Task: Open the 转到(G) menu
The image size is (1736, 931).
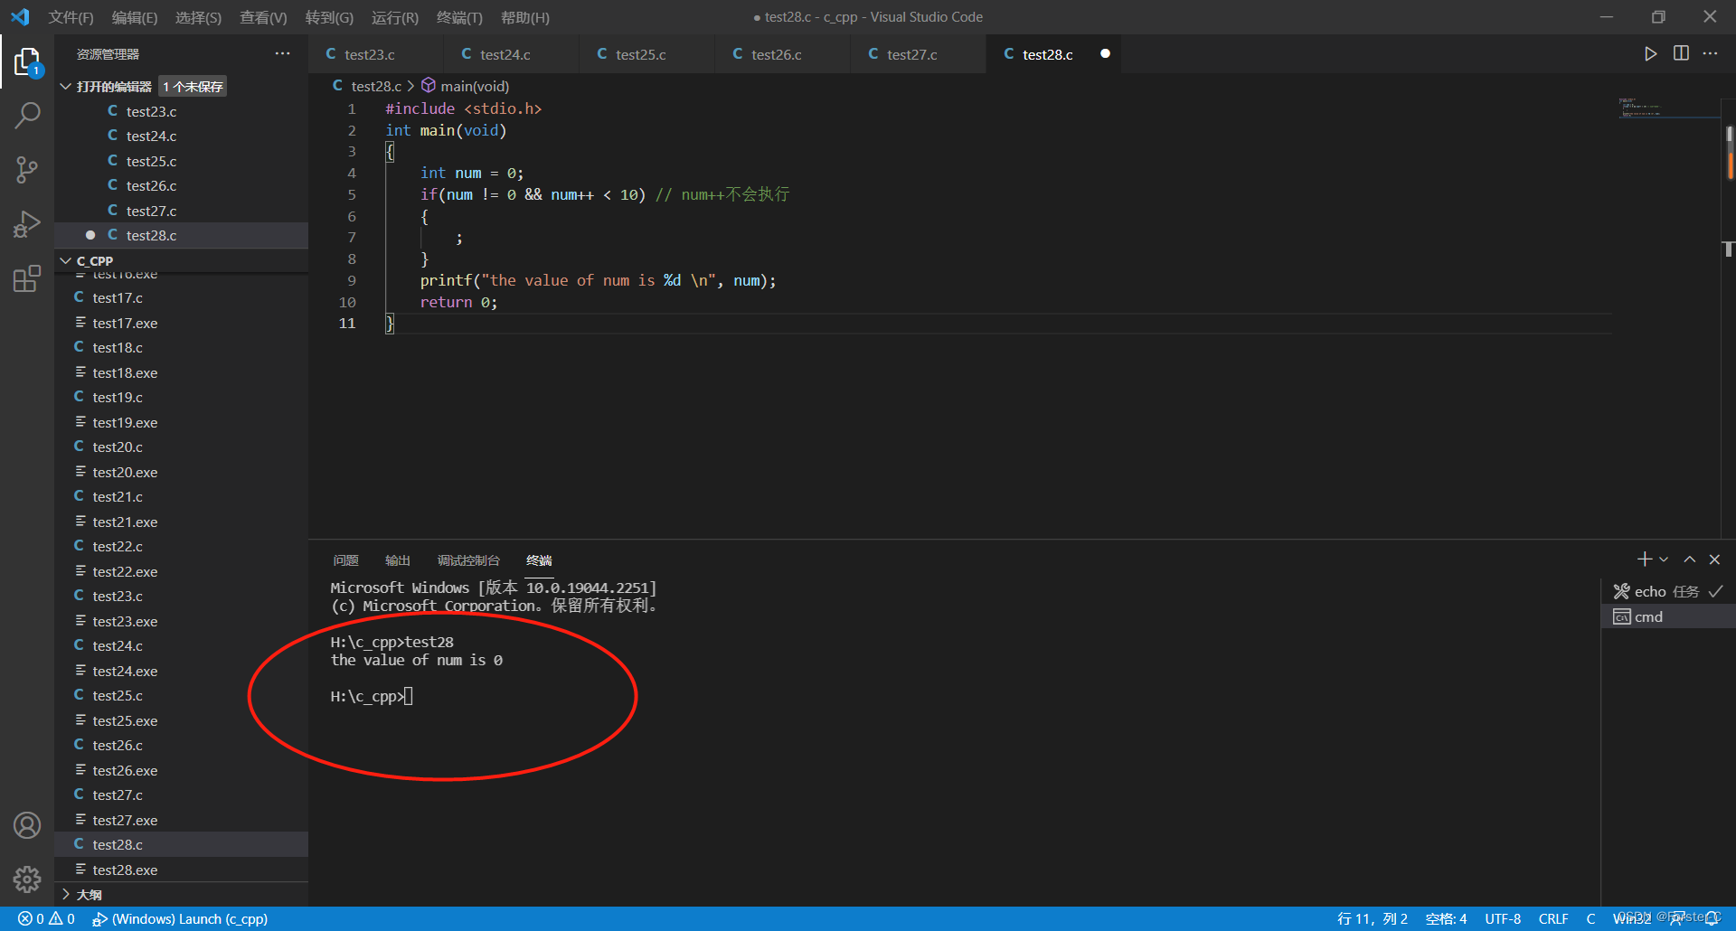Action: 329,17
